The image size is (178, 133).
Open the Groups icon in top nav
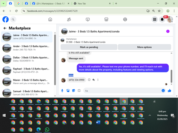(x=125, y=20)
